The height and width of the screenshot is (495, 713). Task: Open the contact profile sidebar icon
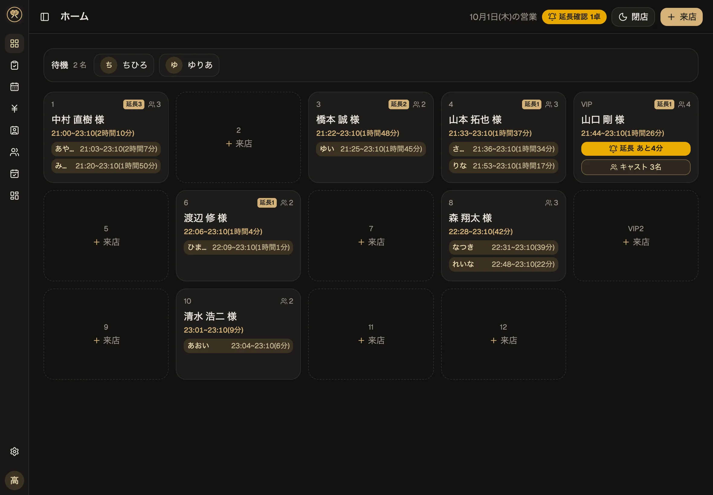pyautogui.click(x=14, y=130)
